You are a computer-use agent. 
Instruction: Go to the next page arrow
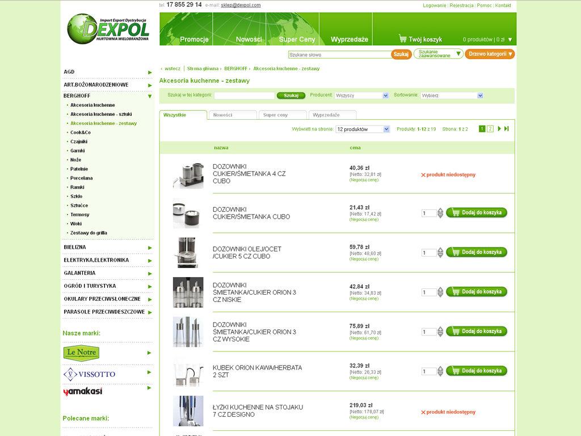(x=499, y=129)
